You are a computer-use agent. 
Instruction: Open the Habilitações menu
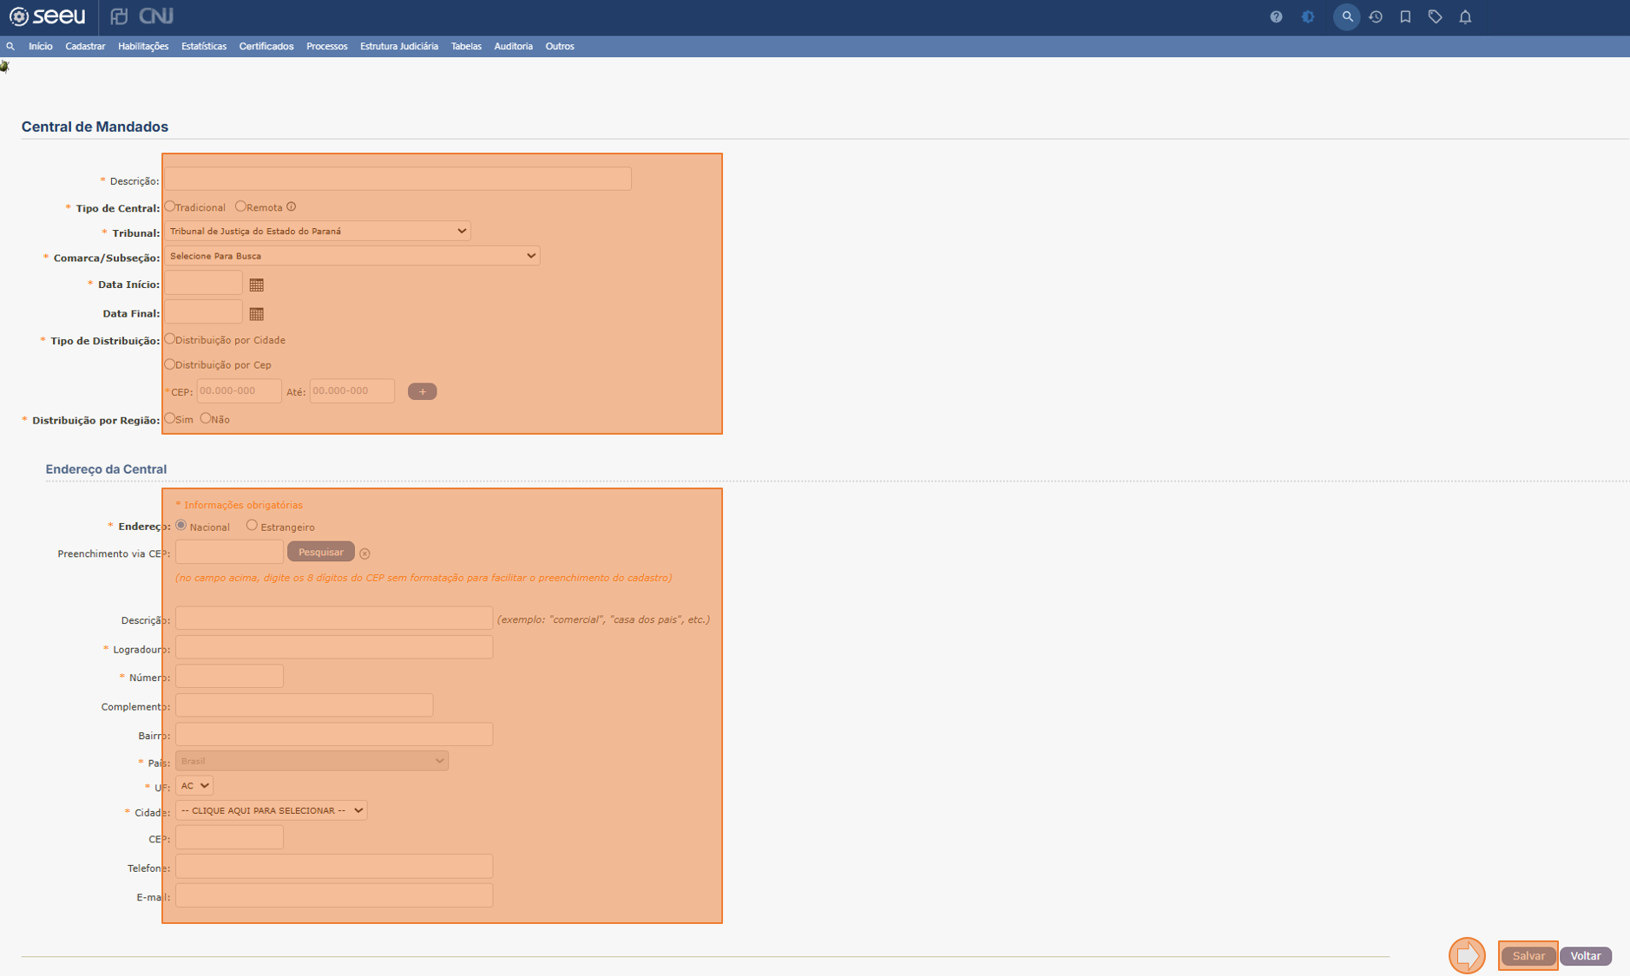pyautogui.click(x=143, y=46)
